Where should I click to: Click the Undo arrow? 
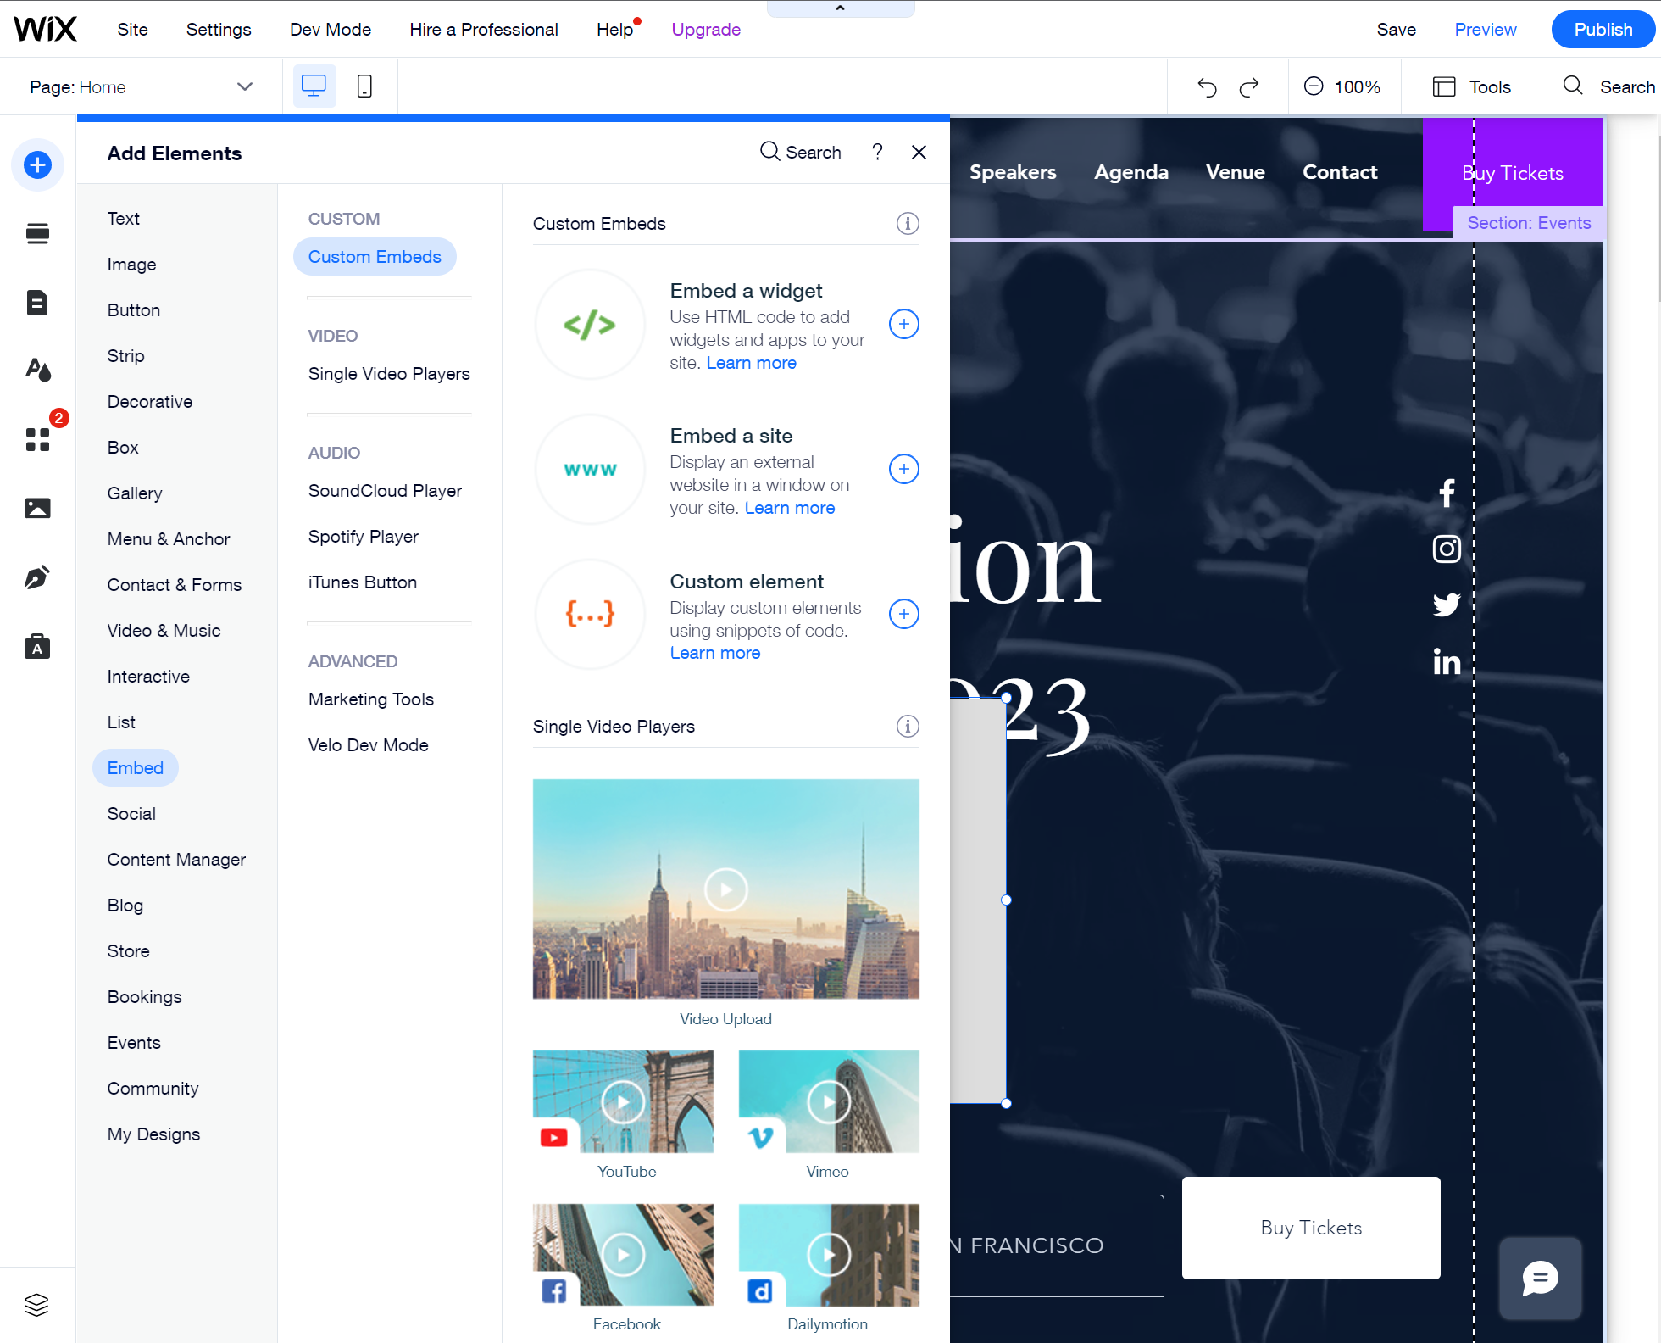1207,86
